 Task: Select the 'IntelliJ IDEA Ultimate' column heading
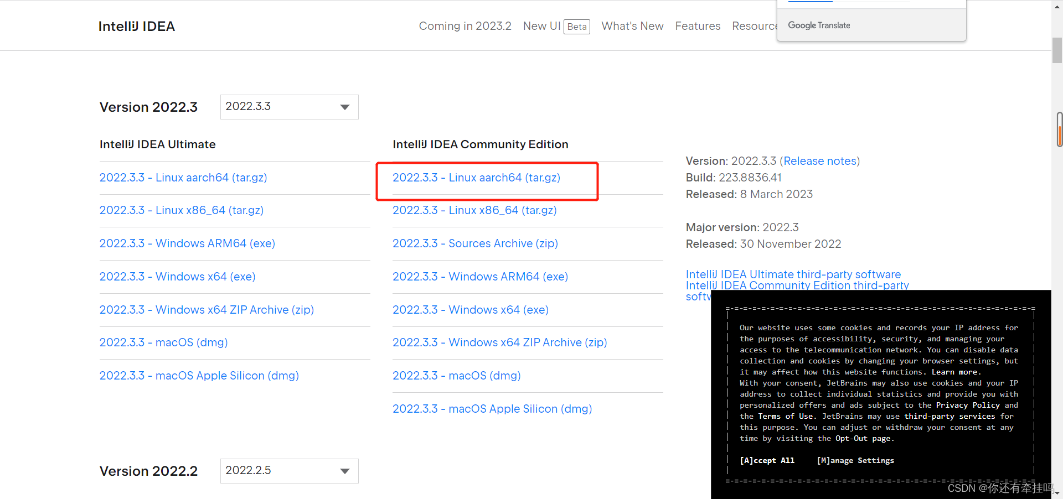pos(157,144)
